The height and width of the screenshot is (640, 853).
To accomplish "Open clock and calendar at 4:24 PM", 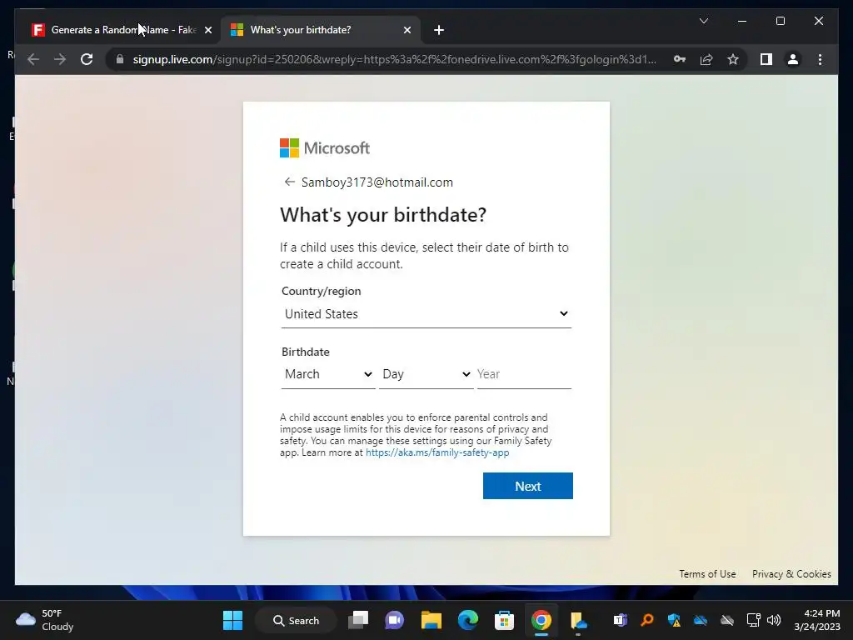I will [x=817, y=620].
